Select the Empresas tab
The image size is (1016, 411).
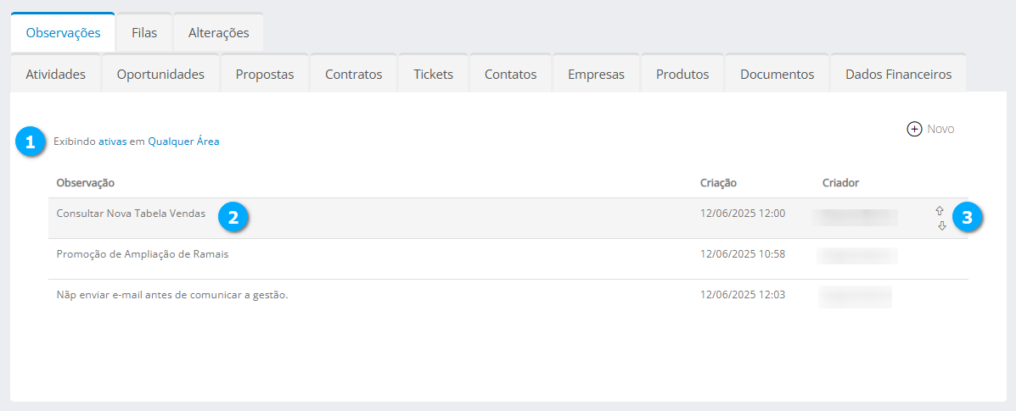point(596,74)
